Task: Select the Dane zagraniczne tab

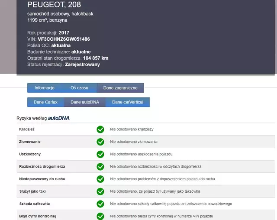Action: [x=120, y=88]
